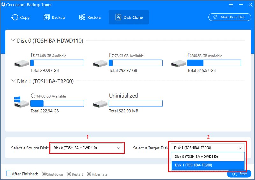Click the Copy tab's circular arrows icon
Viewport: 255px width, 180px height.
pyautogui.click(x=15, y=17)
